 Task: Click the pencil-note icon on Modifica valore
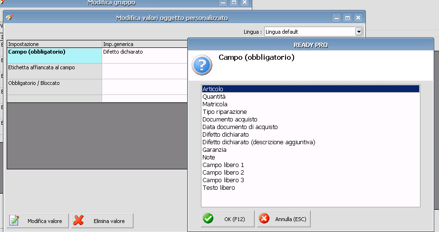coord(14,220)
